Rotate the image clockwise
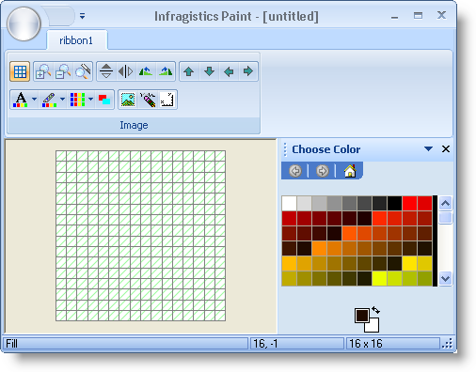This screenshot has width=476, height=372. [166, 71]
